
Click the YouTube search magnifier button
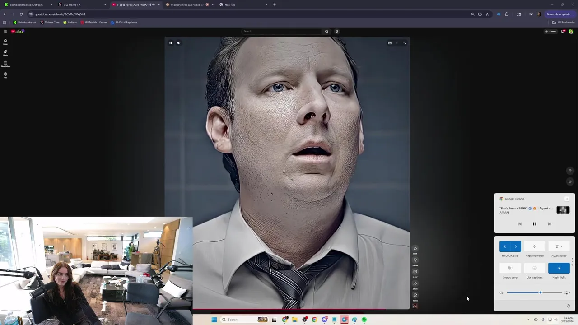tap(326, 31)
